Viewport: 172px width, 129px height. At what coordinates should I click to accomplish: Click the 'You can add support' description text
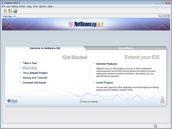pos(127,89)
